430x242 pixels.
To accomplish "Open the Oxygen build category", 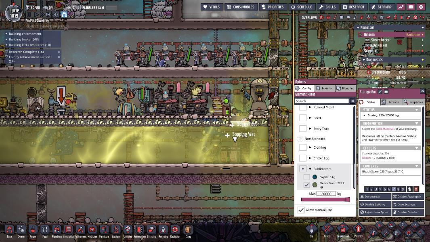I will 21,230.
